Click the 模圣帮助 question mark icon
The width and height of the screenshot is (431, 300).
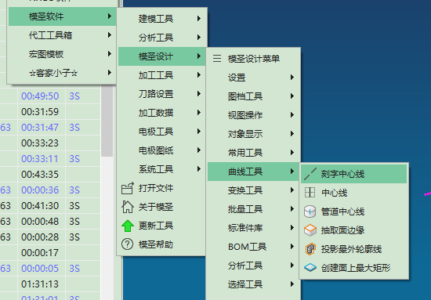tap(127, 244)
